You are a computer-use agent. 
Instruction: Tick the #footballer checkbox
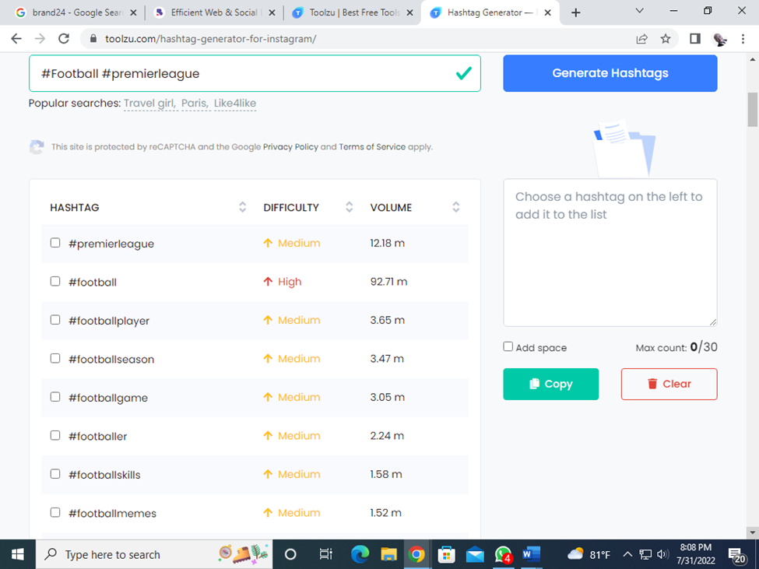55,435
